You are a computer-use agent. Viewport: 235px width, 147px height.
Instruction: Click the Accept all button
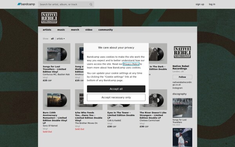pyautogui.click(x=116, y=89)
